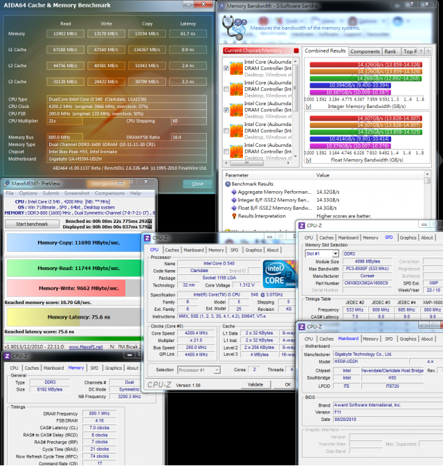Click Sandra Memory Bandwidth title icon

coord(221,6)
